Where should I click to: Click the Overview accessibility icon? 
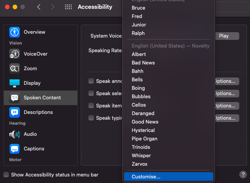(15, 32)
